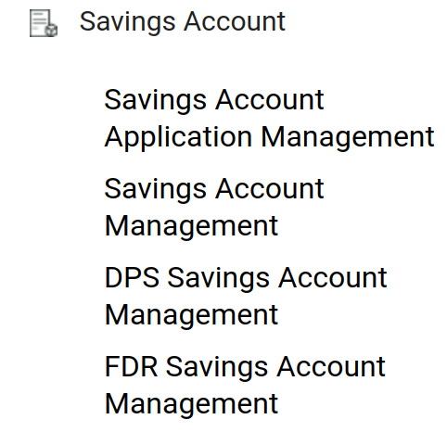This screenshot has height=432, width=447.
Task: Open the Savings Account menu header
Action: click(183, 21)
